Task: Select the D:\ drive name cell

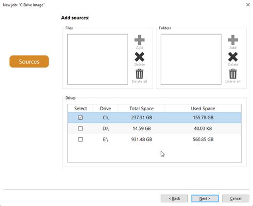Action: (106, 128)
